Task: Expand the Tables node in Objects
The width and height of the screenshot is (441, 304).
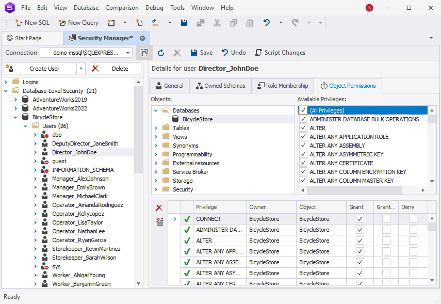Action: pyautogui.click(x=157, y=127)
